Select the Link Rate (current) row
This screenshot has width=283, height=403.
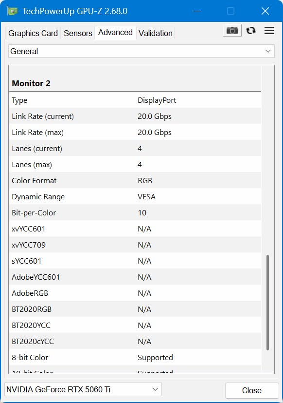click(x=135, y=116)
